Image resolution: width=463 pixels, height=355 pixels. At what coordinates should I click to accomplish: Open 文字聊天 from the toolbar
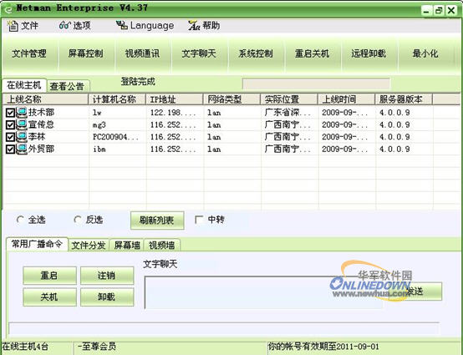199,53
